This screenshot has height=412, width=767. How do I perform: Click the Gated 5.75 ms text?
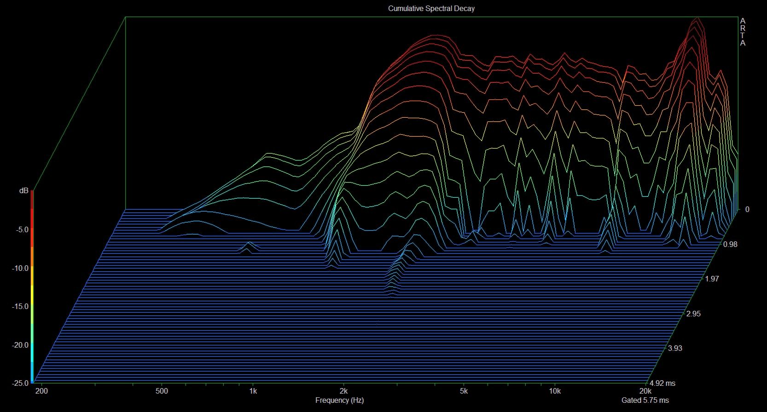coord(645,400)
